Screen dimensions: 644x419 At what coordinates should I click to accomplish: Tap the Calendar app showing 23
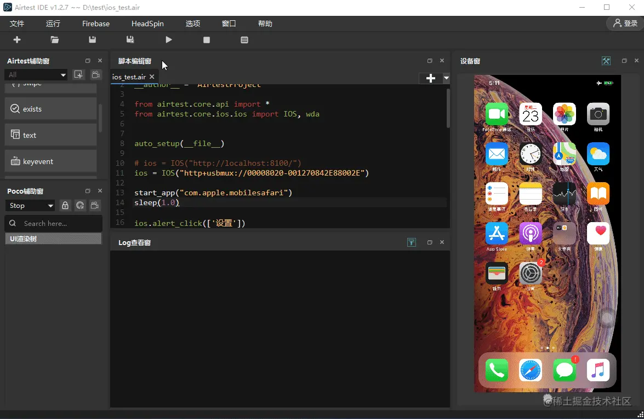click(x=531, y=114)
